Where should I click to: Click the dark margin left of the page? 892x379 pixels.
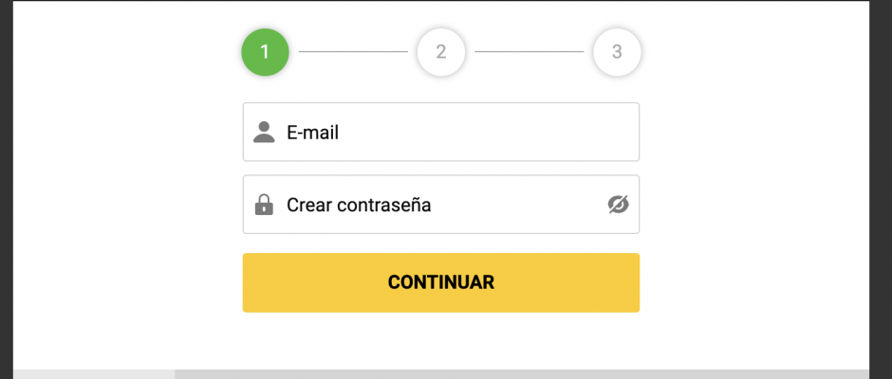7,189
